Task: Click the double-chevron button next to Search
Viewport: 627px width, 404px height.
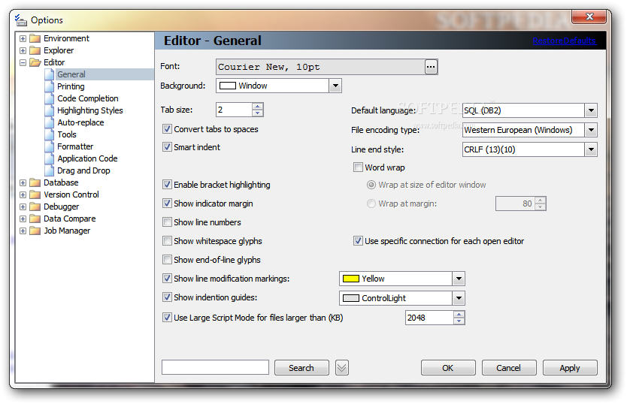Action: click(x=342, y=368)
